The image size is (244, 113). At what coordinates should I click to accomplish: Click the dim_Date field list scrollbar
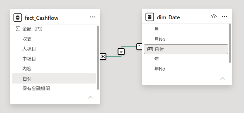point(230,43)
